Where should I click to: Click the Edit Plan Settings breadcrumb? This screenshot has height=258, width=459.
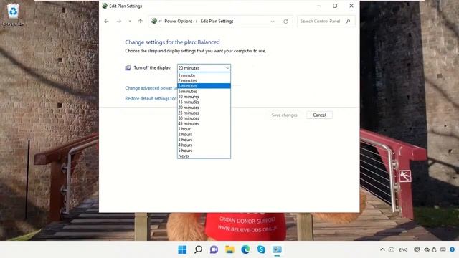pyautogui.click(x=217, y=21)
